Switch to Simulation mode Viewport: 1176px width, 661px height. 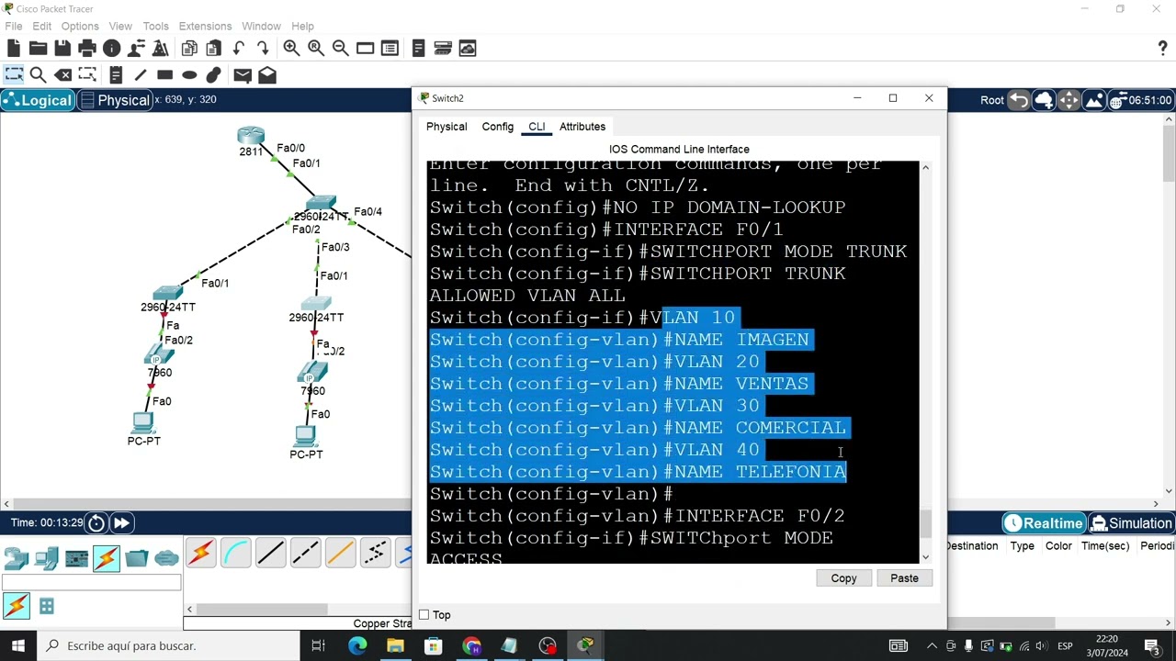1131,523
